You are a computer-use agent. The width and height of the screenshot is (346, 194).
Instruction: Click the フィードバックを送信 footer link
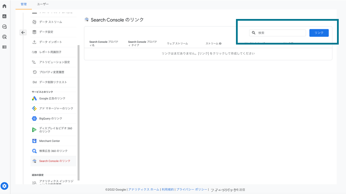pos(228,190)
